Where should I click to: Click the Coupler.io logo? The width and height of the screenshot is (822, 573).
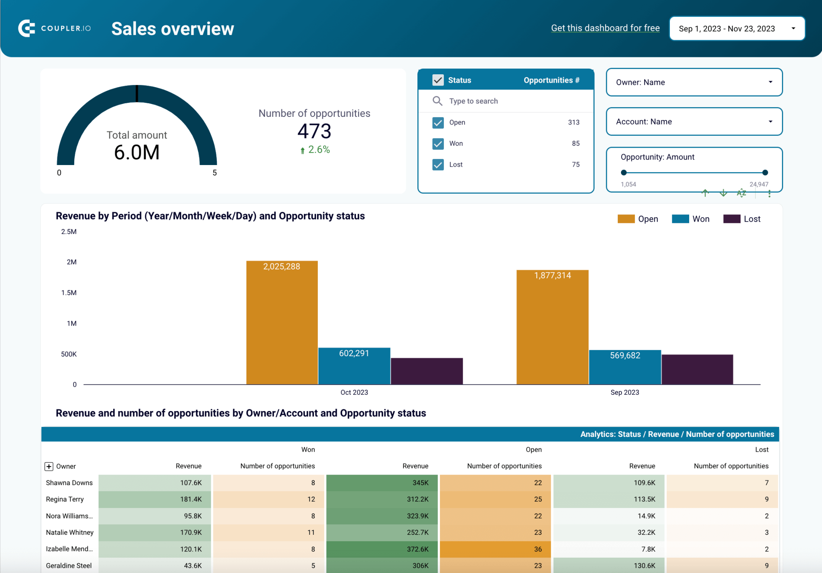55,28
